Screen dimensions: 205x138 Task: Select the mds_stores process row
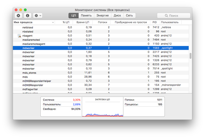pyautogui.click(x=96, y=73)
